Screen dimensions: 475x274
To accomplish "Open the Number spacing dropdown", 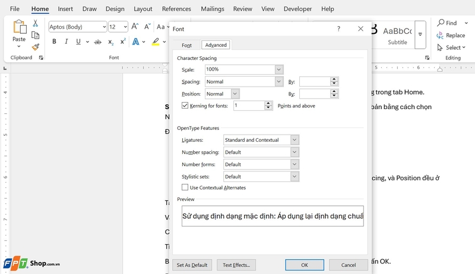I will 294,152.
